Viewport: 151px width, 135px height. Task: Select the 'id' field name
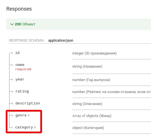17,53
